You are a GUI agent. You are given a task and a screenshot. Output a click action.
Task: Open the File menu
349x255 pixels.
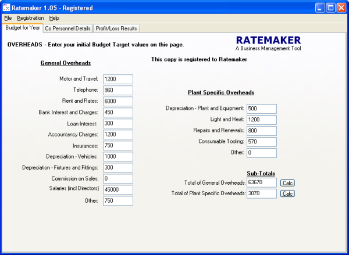click(8, 18)
